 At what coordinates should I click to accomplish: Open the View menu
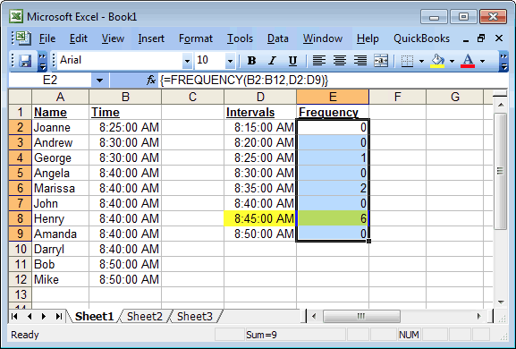click(x=113, y=38)
